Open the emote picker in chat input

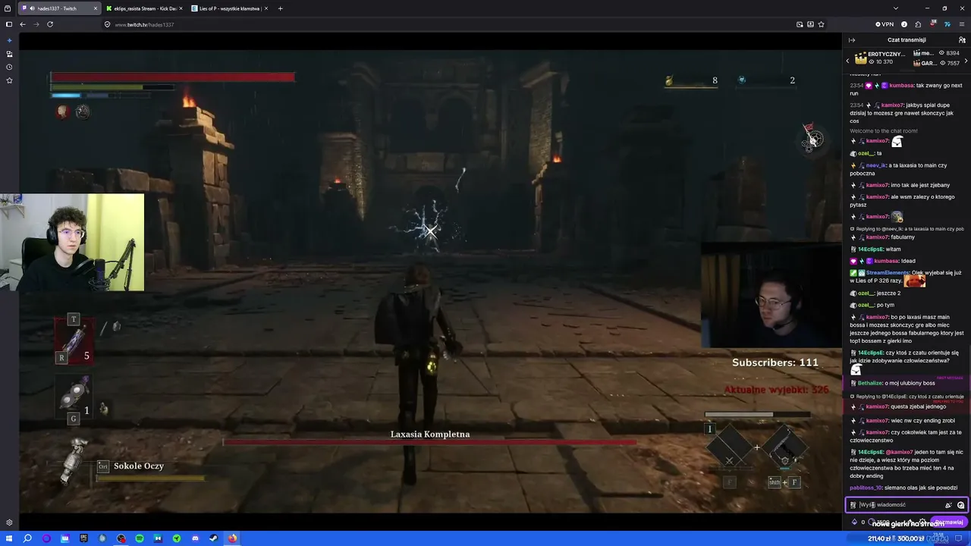[x=960, y=505]
